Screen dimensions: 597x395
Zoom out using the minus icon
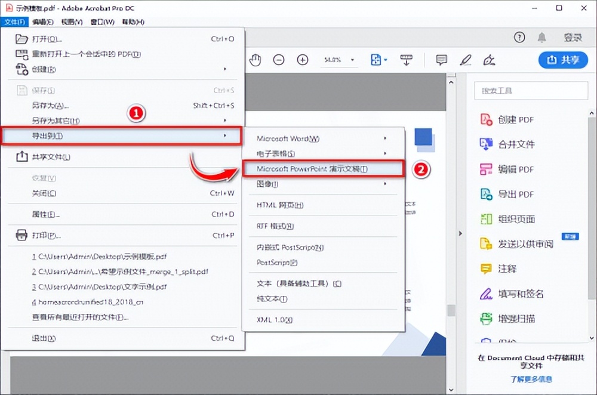279,60
